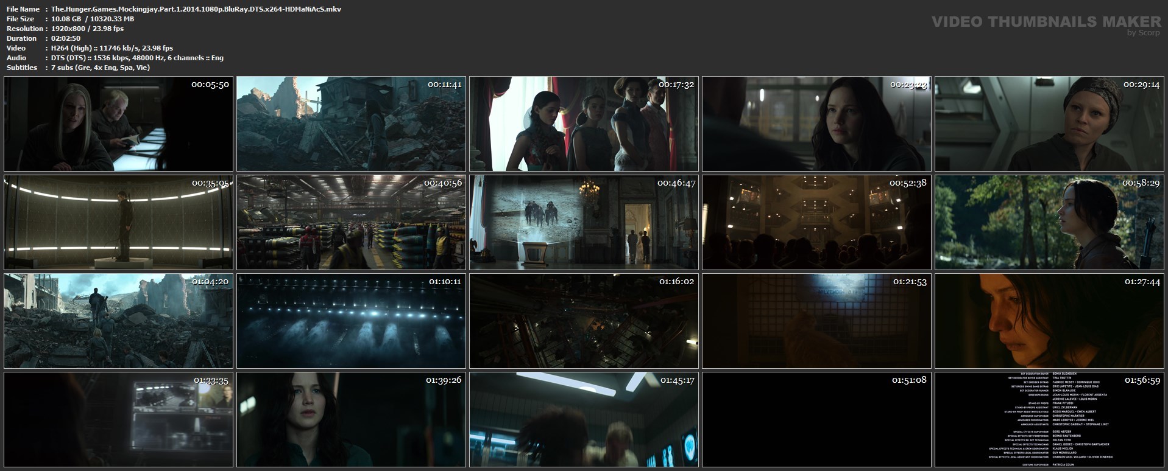The image size is (1168, 471).
Task: Select the dark thumbnail stamped 01:21:53
Action: coord(816,321)
